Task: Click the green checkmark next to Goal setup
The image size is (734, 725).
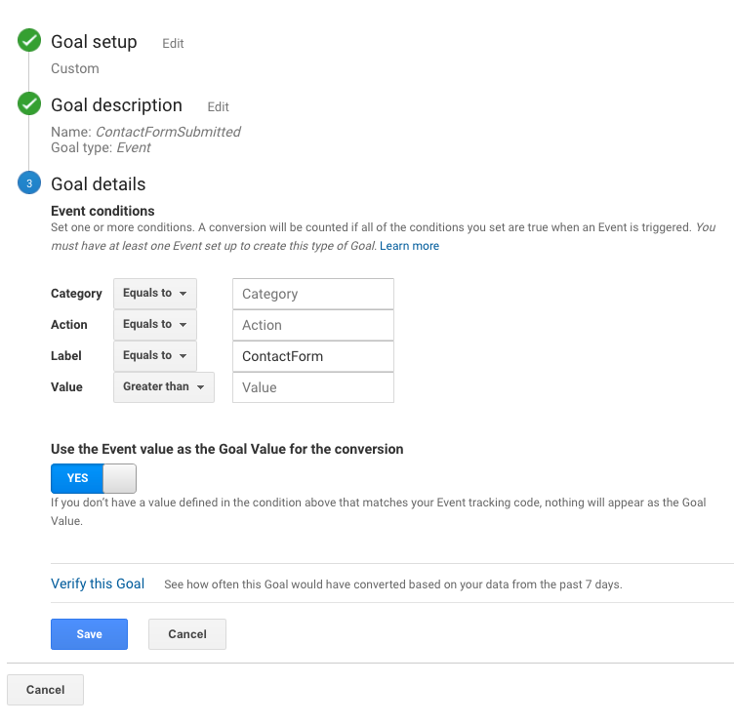Action: [x=29, y=40]
